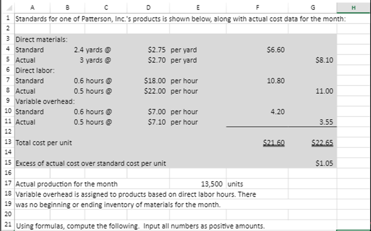Click the $18.00 standard labor rate cell
Screen dimensions: 371x231
(148, 81)
